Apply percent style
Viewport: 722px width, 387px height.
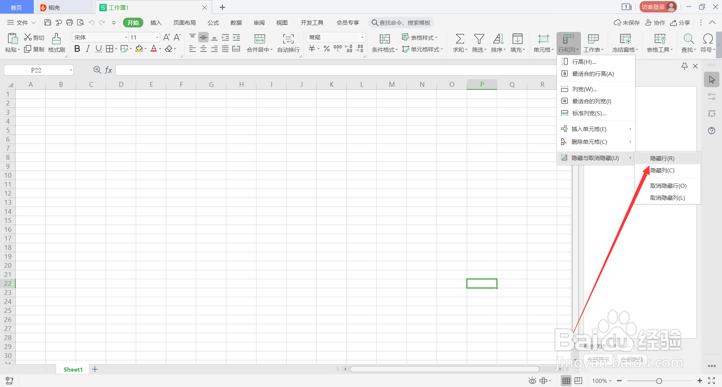(x=326, y=49)
